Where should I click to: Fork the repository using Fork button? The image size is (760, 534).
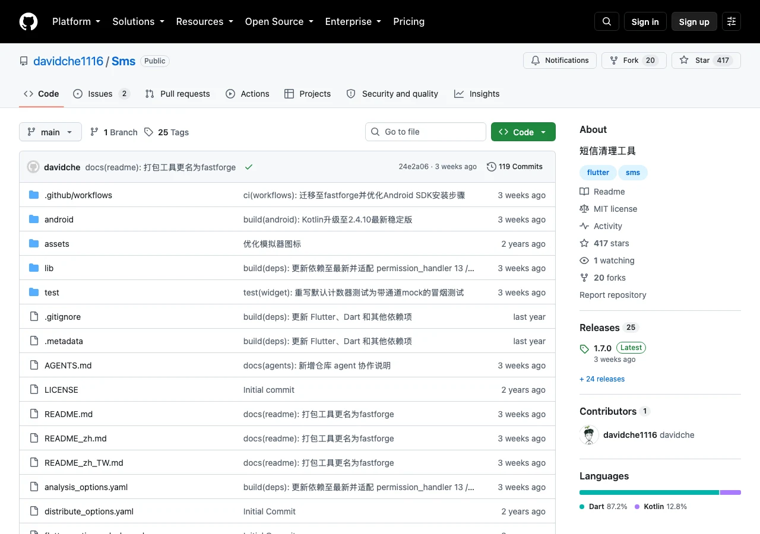click(634, 61)
